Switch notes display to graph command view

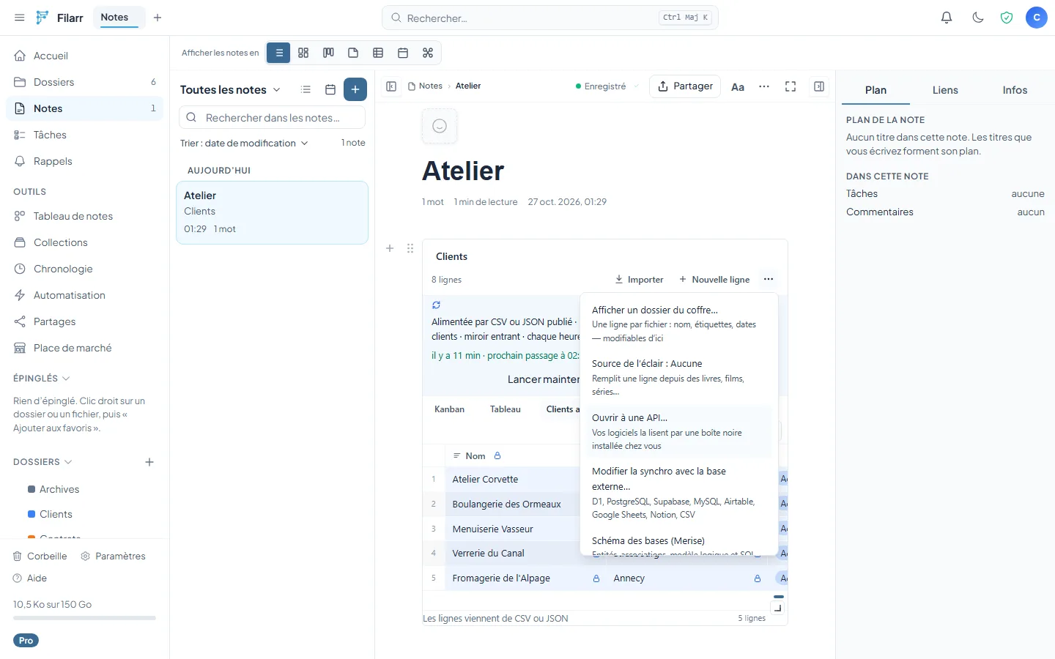coord(428,53)
